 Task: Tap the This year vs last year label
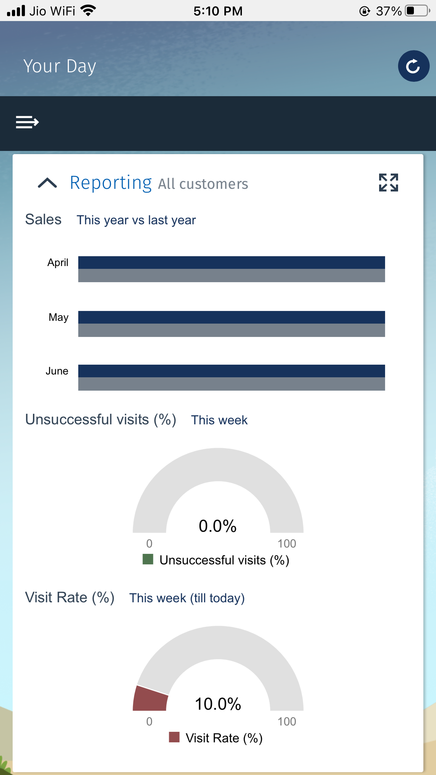136,220
